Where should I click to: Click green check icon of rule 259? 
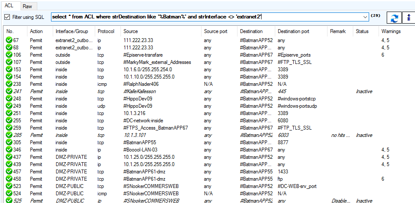coord(9,128)
